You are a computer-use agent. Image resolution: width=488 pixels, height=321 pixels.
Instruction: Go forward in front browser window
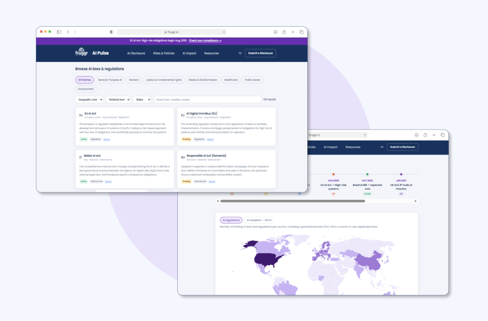(x=75, y=32)
